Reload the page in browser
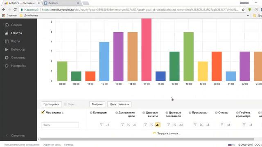 click(x=15, y=10)
